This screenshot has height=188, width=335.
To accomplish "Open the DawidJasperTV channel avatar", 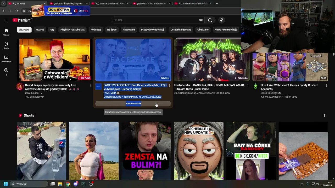I will tap(20, 87).
